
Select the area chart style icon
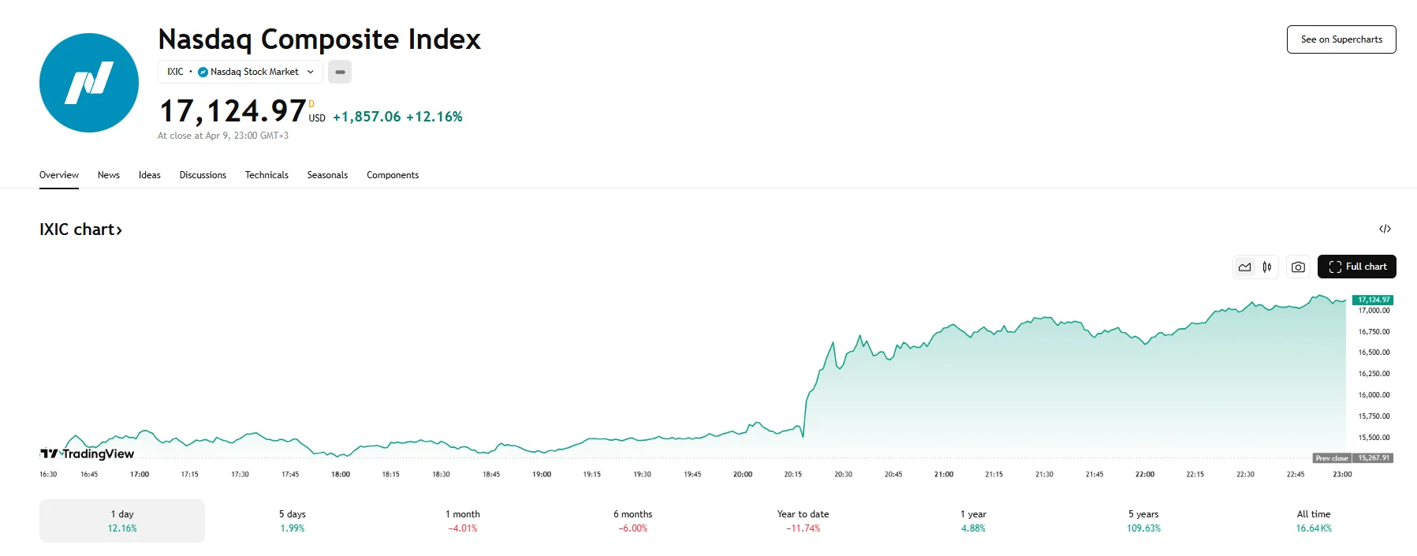point(1244,267)
